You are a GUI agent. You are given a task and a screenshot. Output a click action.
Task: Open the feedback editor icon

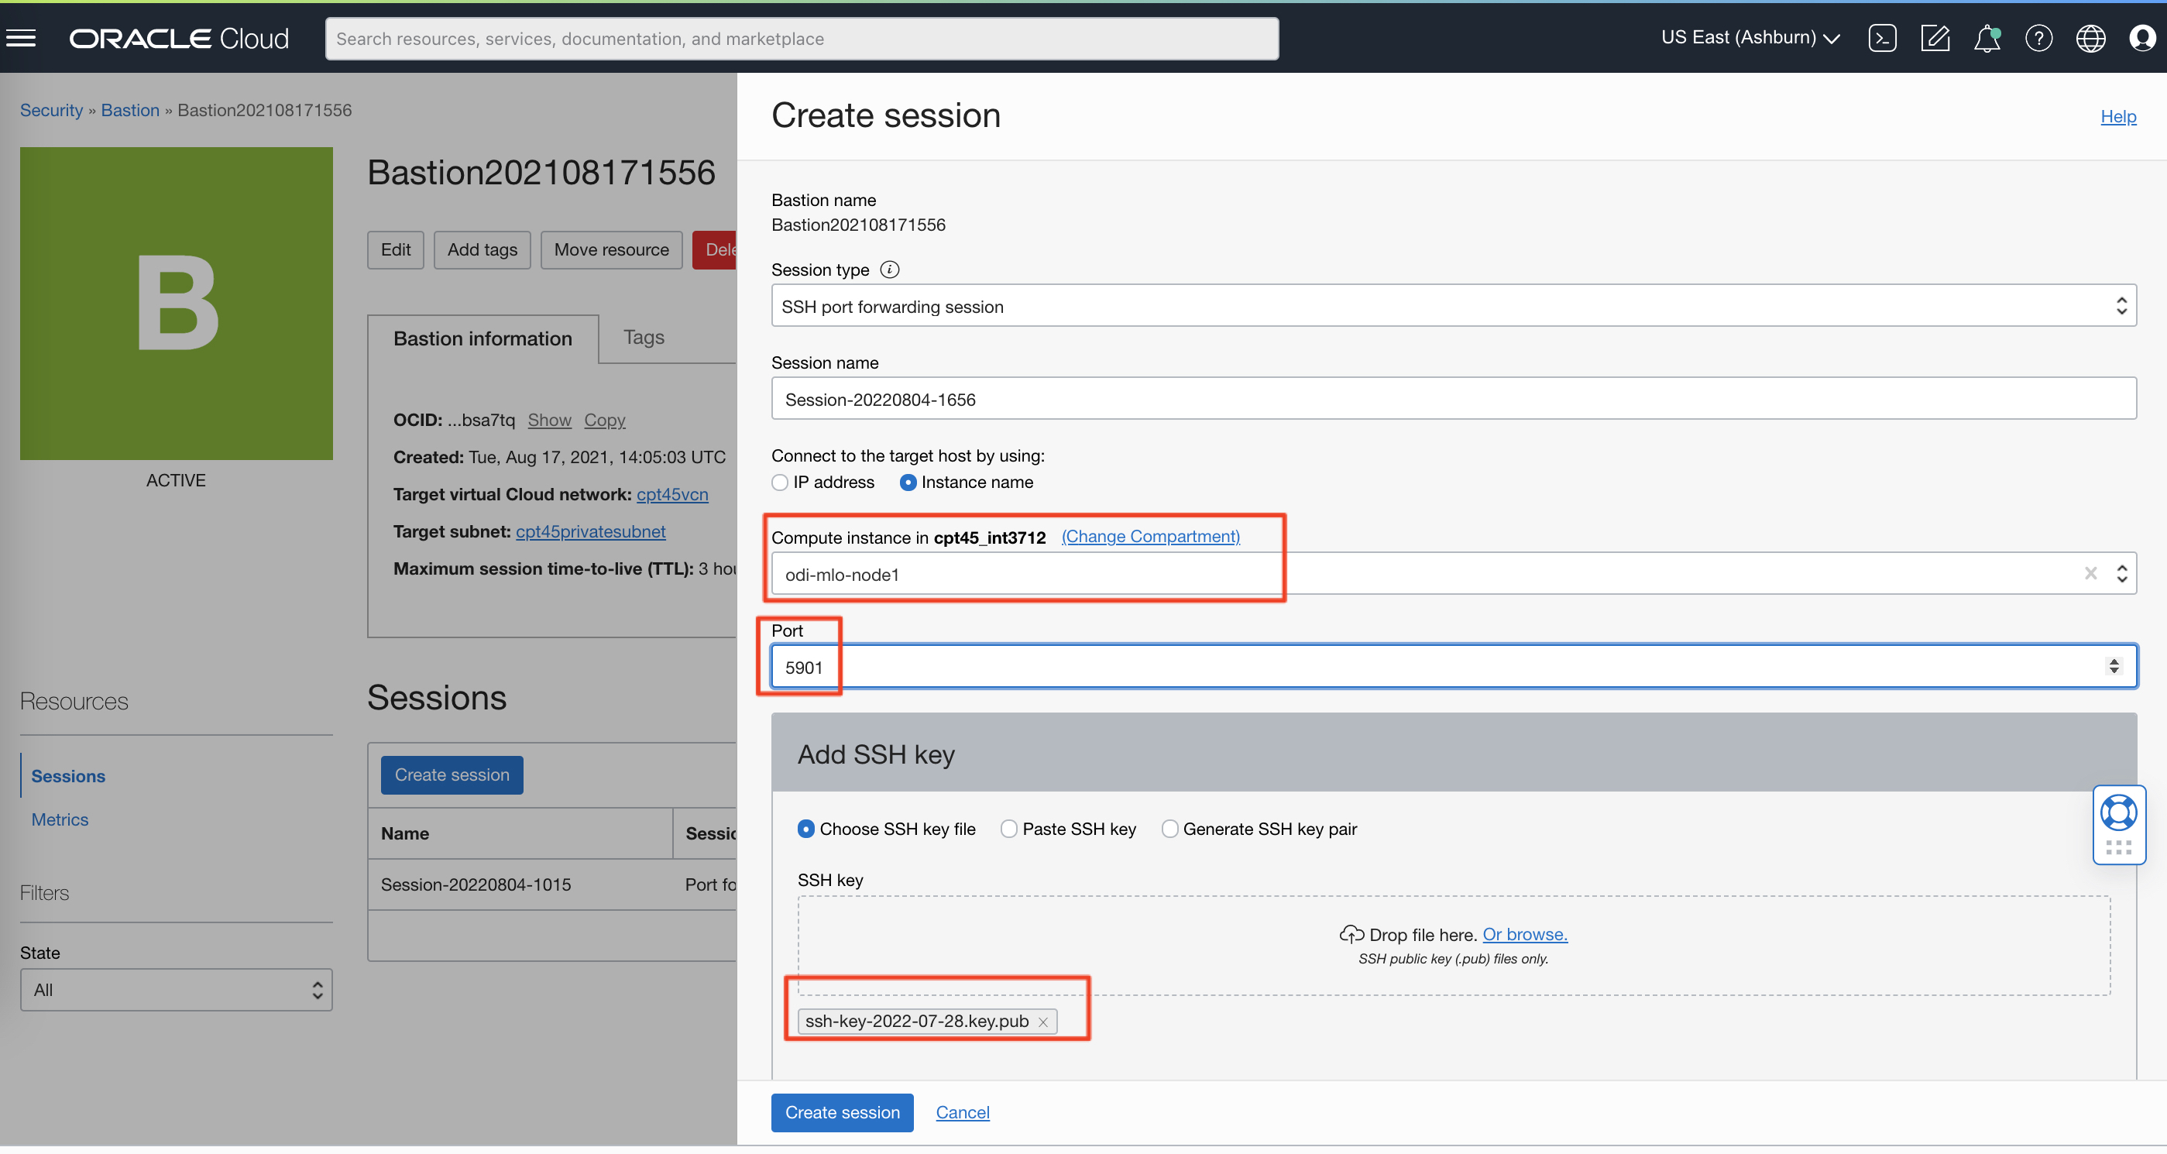pos(1935,38)
